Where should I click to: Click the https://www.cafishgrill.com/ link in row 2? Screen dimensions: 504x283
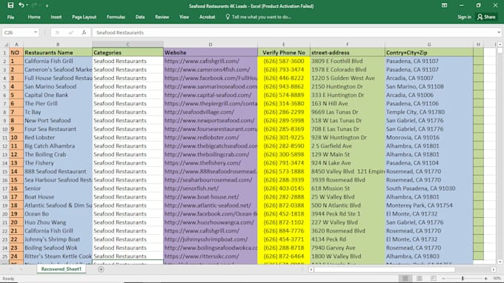(x=202, y=61)
